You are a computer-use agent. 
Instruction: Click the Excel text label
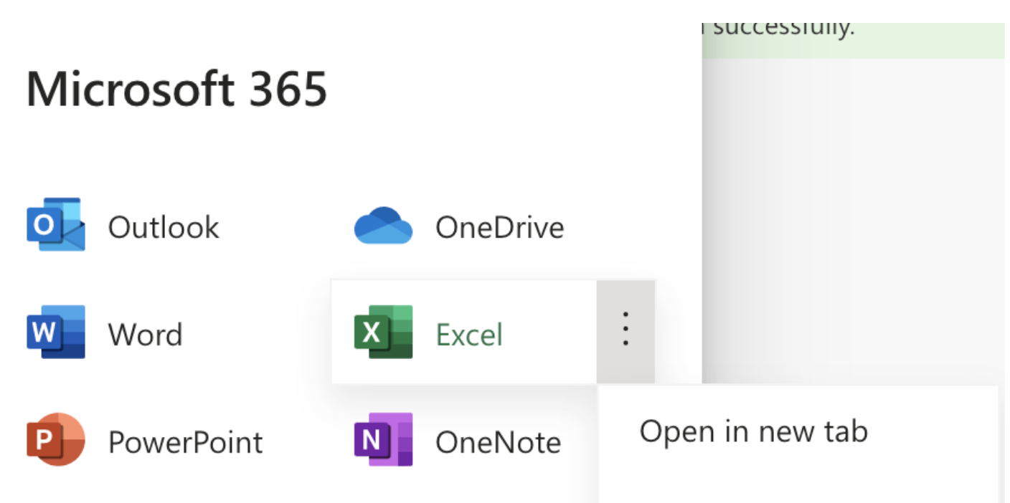pyautogui.click(x=470, y=335)
